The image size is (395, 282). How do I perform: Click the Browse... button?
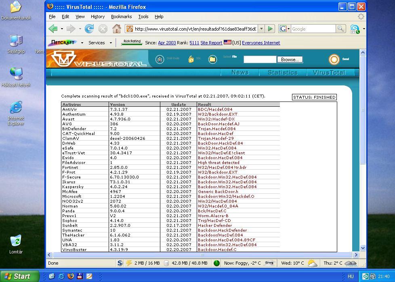[290, 60]
